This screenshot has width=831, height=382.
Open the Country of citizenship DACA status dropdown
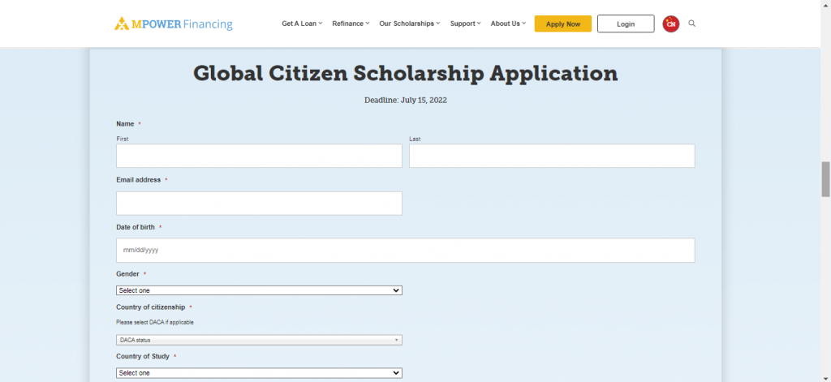259,340
